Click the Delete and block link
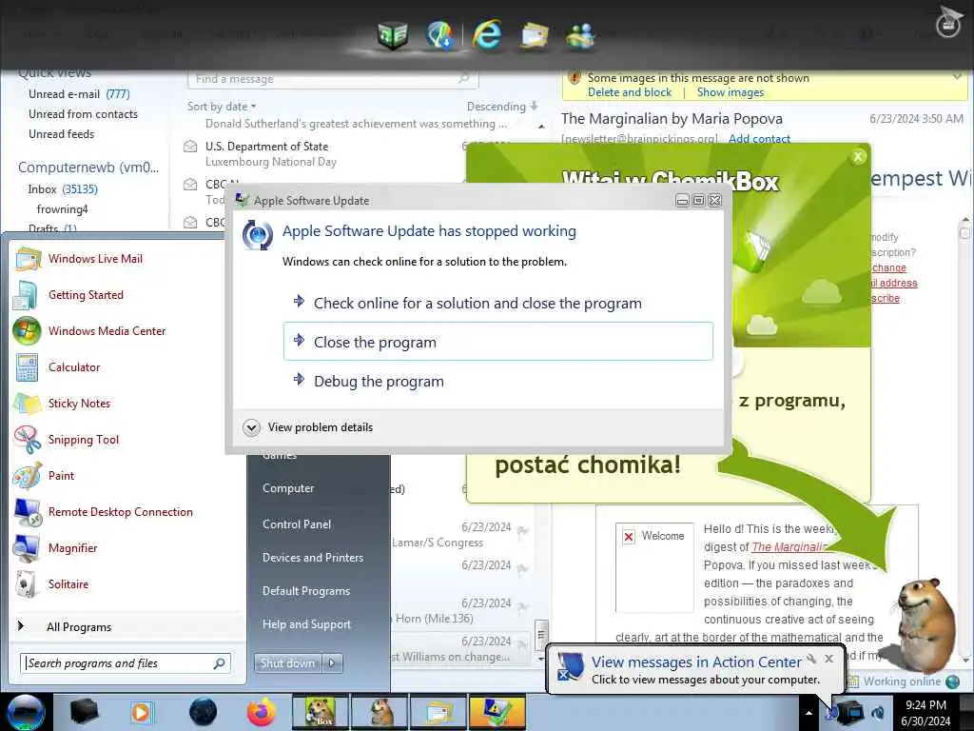The height and width of the screenshot is (731, 974). click(630, 92)
